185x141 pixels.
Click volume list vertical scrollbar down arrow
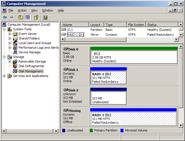(181, 35)
